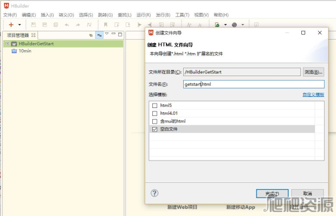336x216 pixels.
Task: Open the 查找(L) menu
Action: (x=124, y=15)
